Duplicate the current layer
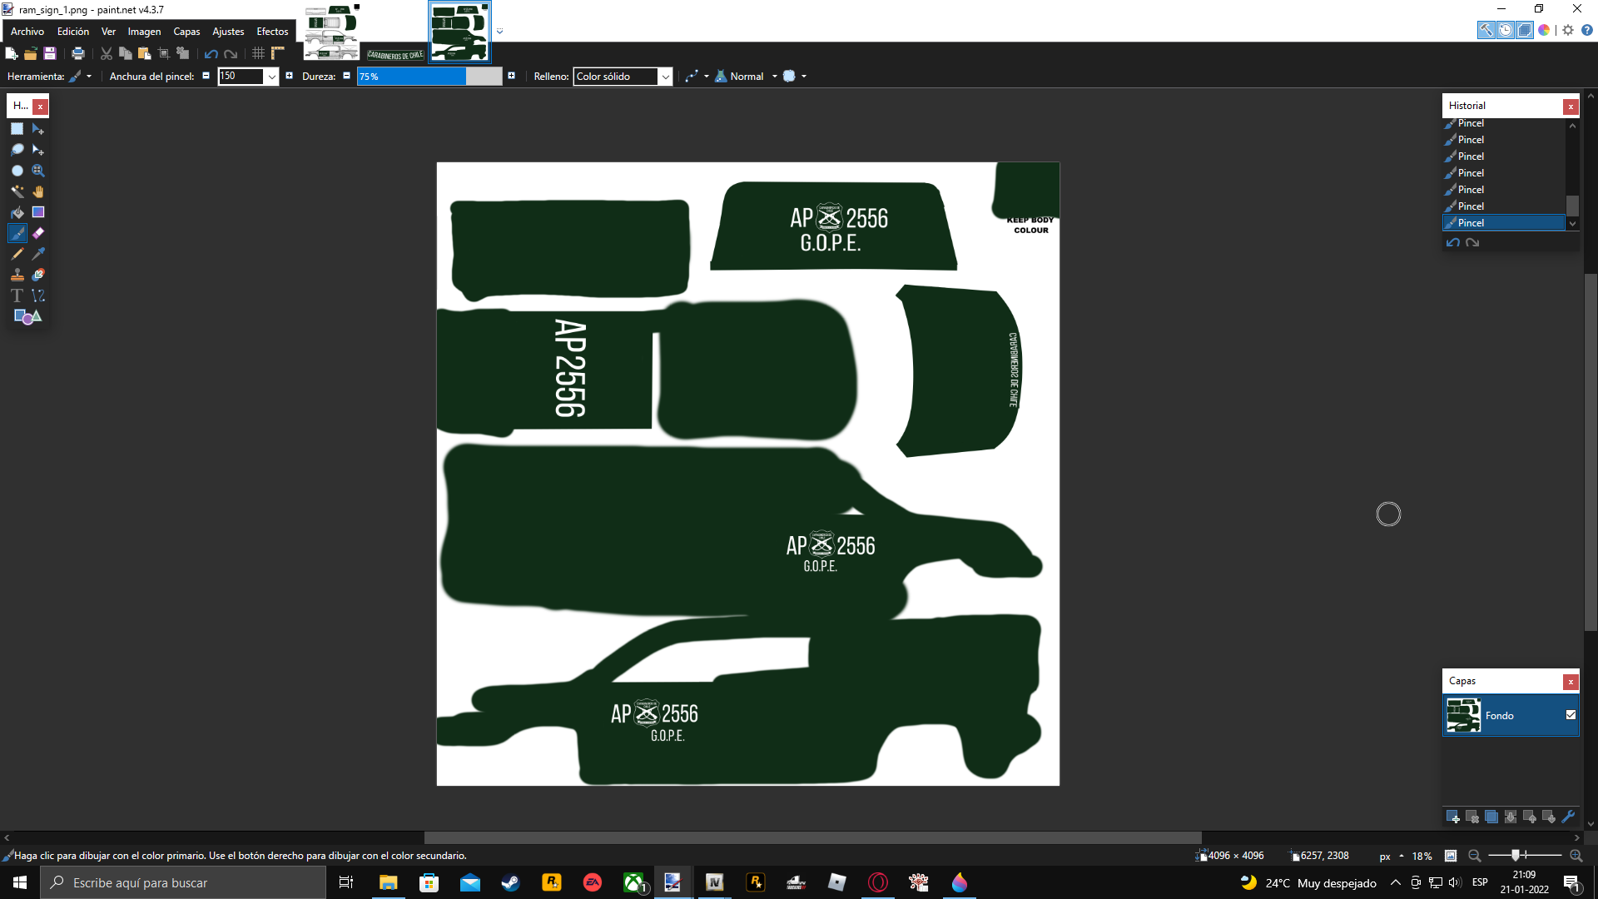Image resolution: width=1598 pixels, height=899 pixels. pyautogui.click(x=1491, y=817)
